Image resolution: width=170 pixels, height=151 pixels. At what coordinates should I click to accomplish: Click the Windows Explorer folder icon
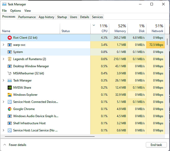[10, 95]
